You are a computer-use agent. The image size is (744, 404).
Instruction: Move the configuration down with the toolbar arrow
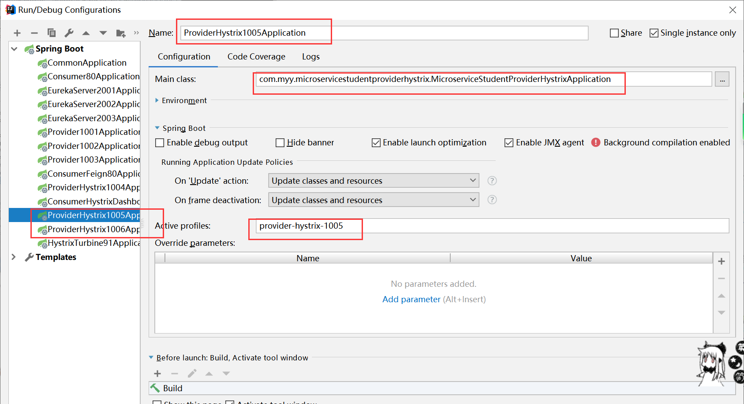coord(103,33)
